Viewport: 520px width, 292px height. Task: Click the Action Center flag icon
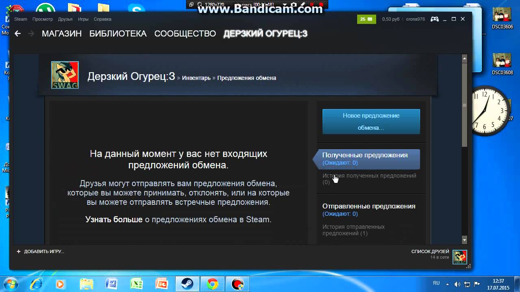point(477,283)
